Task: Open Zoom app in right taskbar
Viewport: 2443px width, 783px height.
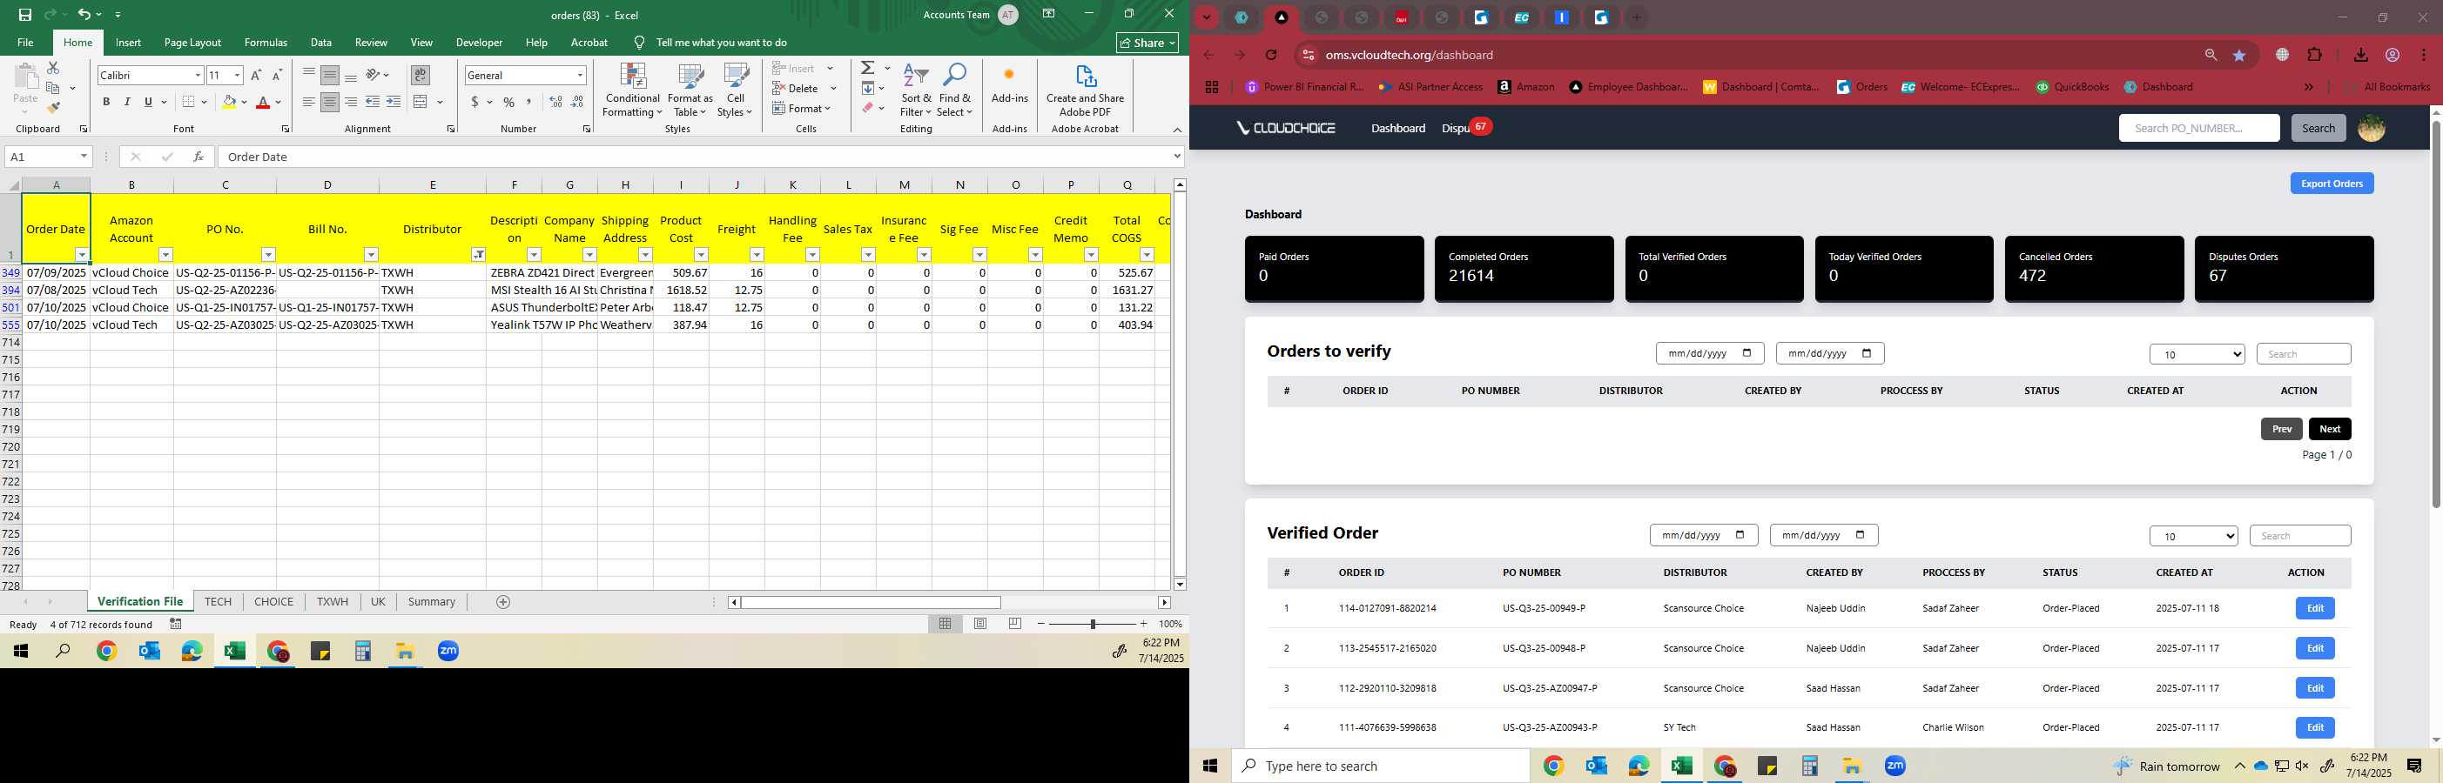Action: coord(1895,766)
